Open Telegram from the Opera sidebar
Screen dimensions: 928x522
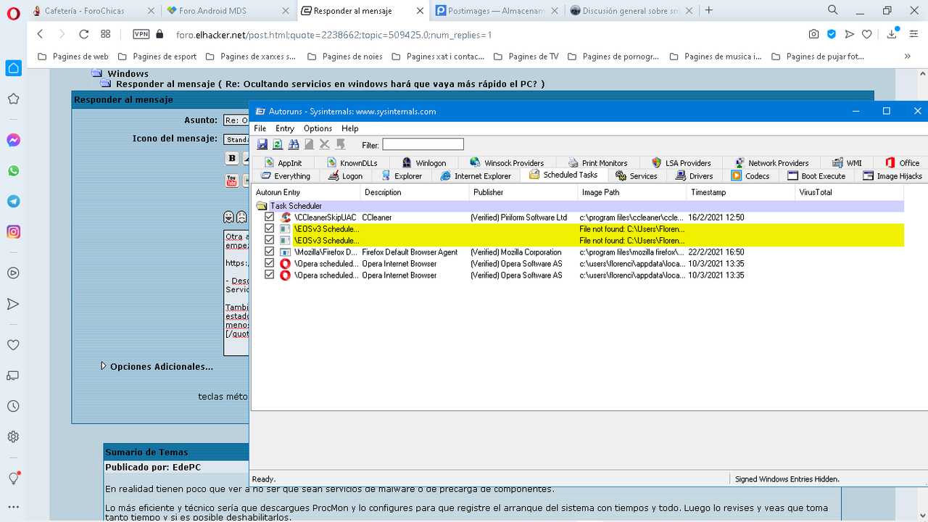[x=13, y=202]
